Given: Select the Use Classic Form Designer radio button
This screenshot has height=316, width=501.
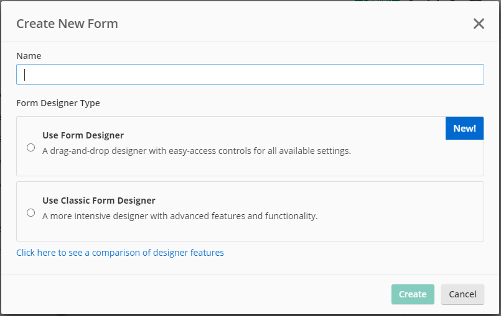Looking at the screenshot, I should click(x=31, y=212).
